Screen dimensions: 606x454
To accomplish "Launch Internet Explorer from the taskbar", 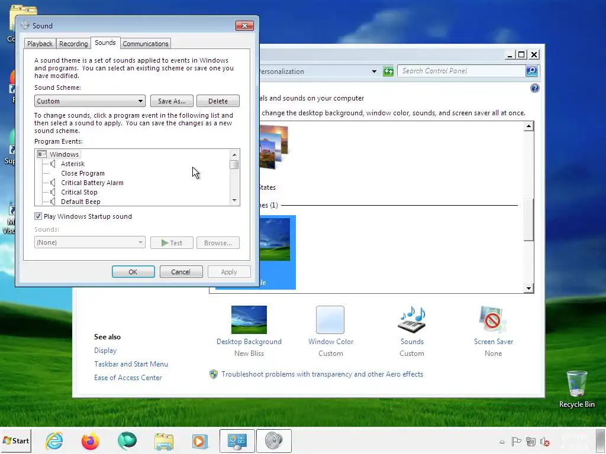I will coord(54,440).
